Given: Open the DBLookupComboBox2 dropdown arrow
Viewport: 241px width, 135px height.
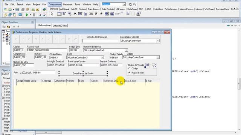Looking at the screenshot, I should 126,50.
